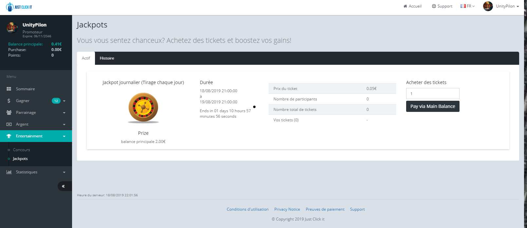Switch to the Histoire tab
The image size is (527, 228).
tap(107, 58)
